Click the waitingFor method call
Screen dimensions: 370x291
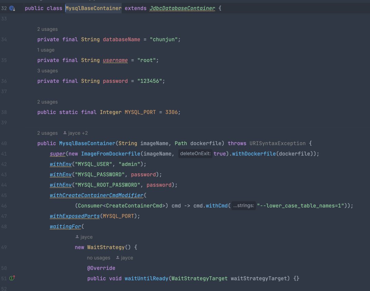click(x=65, y=226)
